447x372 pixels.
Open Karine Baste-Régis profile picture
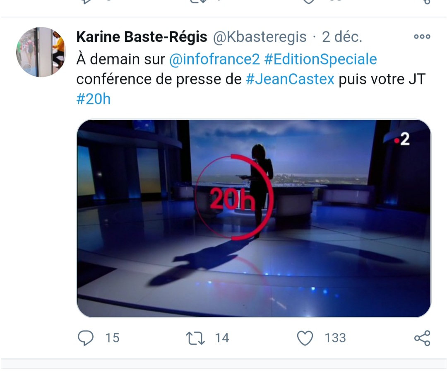[41, 52]
